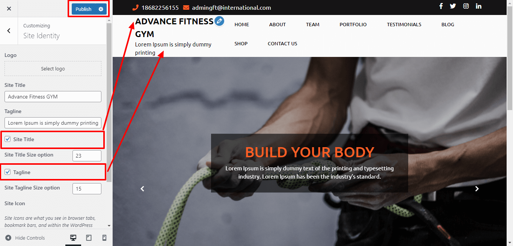This screenshot has height=246, width=513.
Task: Open the TESTIMONIALS menu item
Action: pos(404,24)
